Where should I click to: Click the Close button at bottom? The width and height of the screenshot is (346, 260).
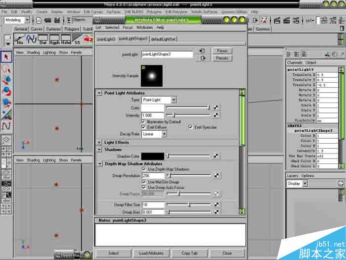[227, 253]
